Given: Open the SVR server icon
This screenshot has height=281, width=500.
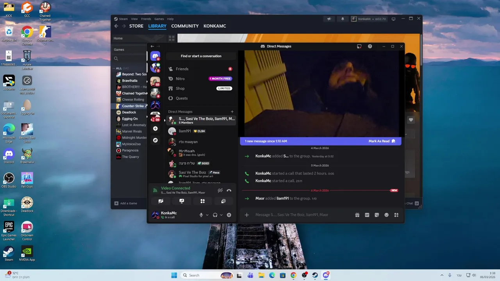Looking at the screenshot, I should pos(155,116).
